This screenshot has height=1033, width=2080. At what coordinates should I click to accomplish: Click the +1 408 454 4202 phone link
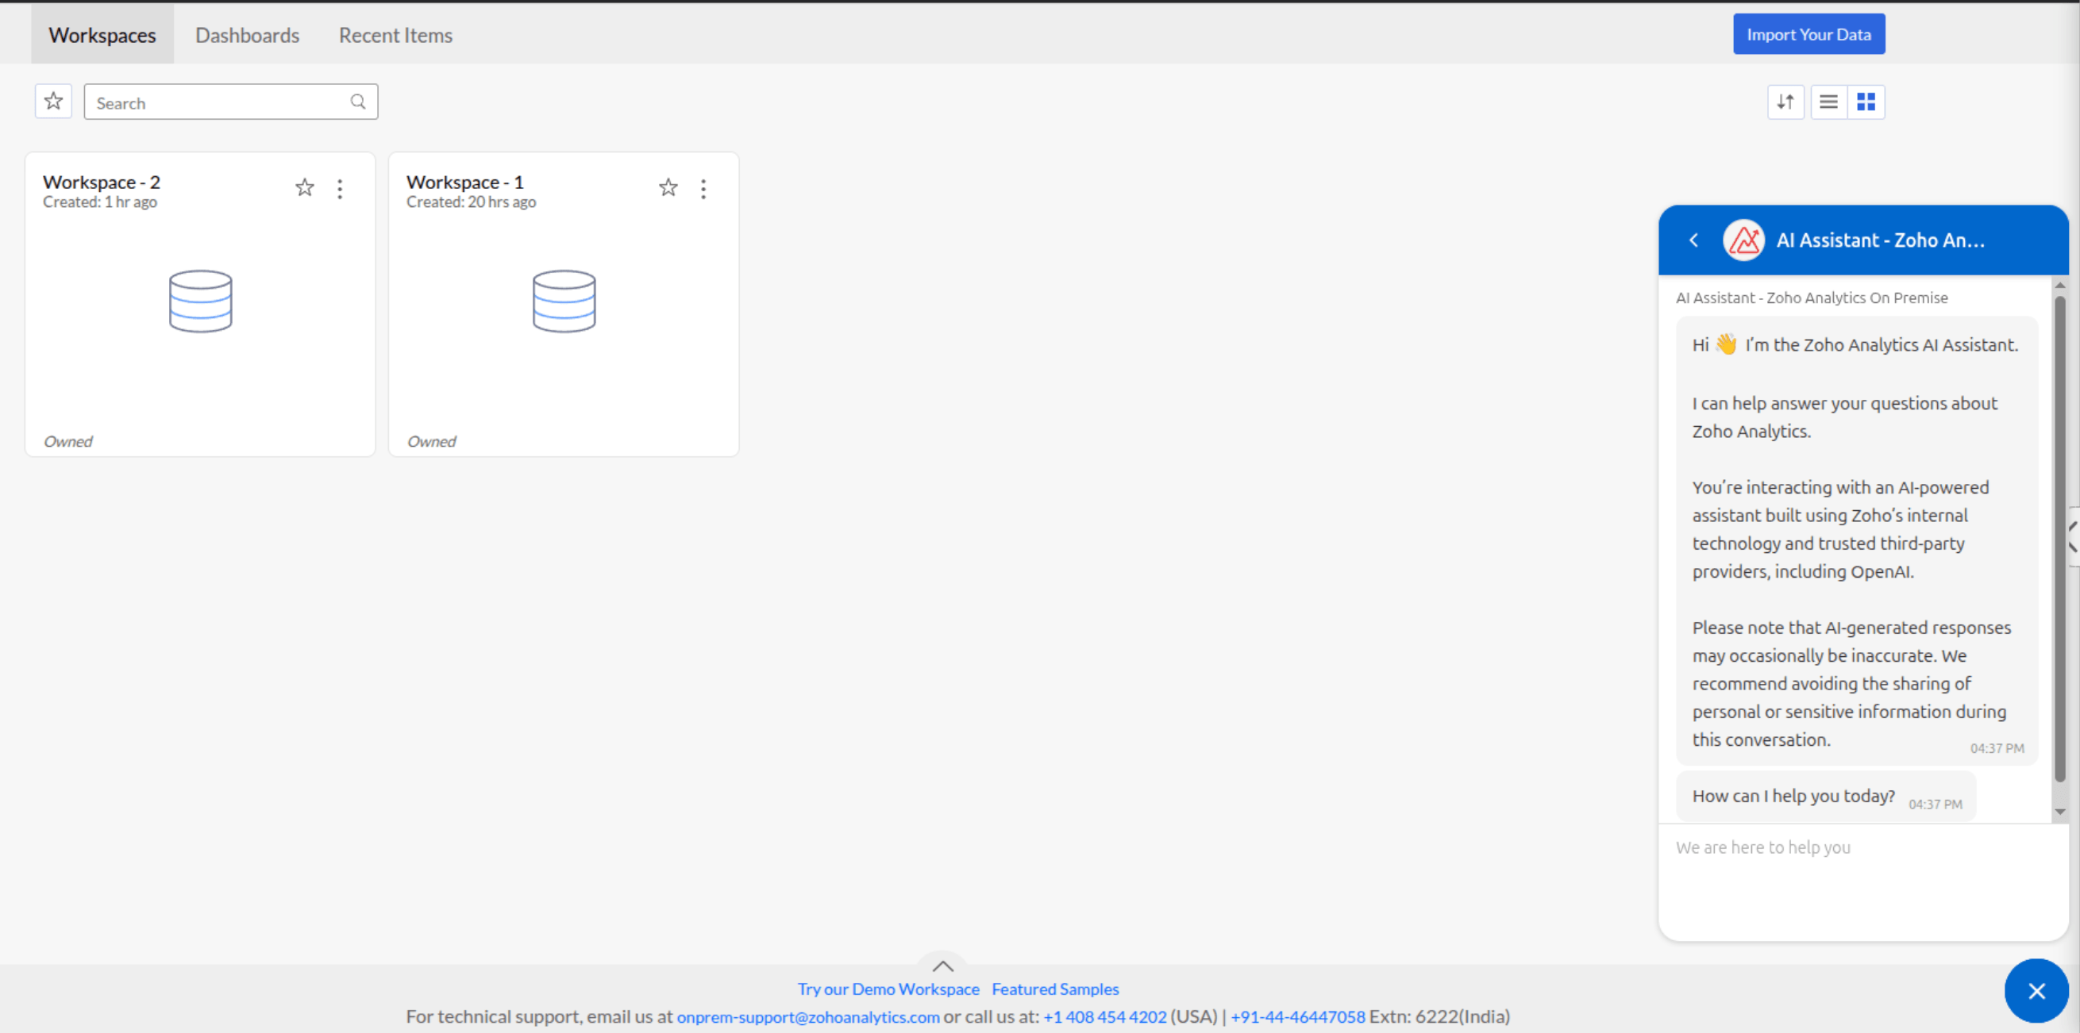(1104, 1017)
